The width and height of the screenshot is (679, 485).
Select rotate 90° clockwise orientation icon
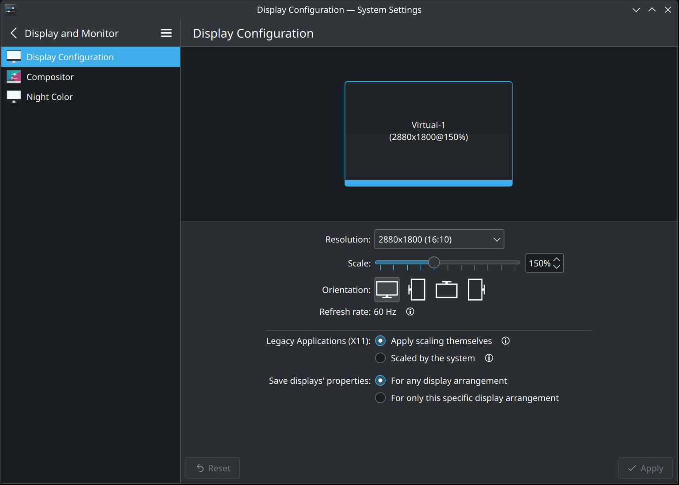[476, 290]
